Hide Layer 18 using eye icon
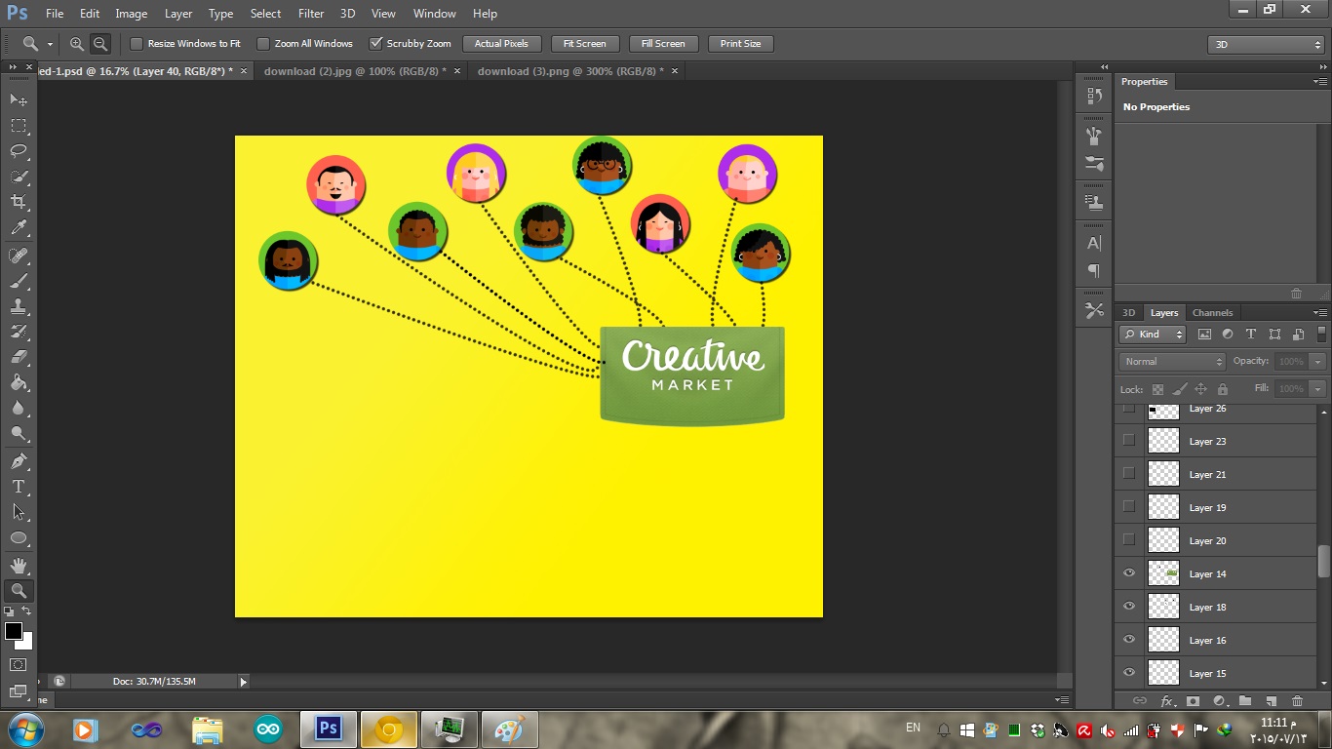The width and height of the screenshot is (1332, 749). (1129, 607)
